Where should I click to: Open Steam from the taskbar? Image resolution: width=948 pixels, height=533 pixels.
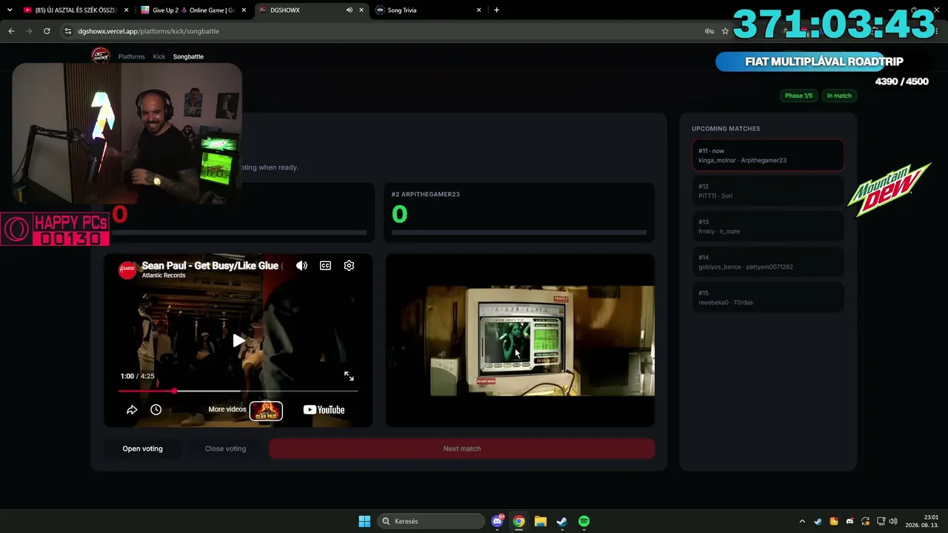click(562, 521)
